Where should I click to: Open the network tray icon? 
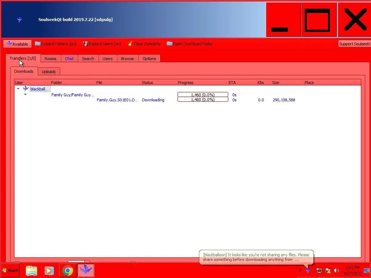click(x=319, y=270)
